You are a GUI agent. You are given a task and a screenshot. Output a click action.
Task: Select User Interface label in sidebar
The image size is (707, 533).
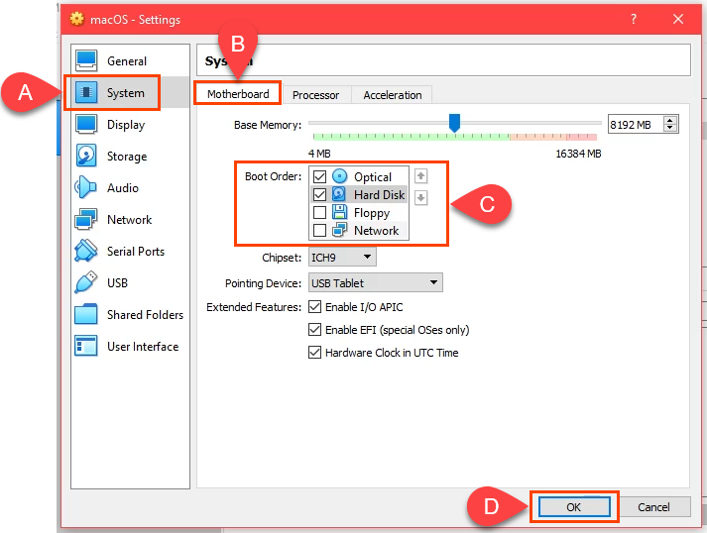click(143, 346)
